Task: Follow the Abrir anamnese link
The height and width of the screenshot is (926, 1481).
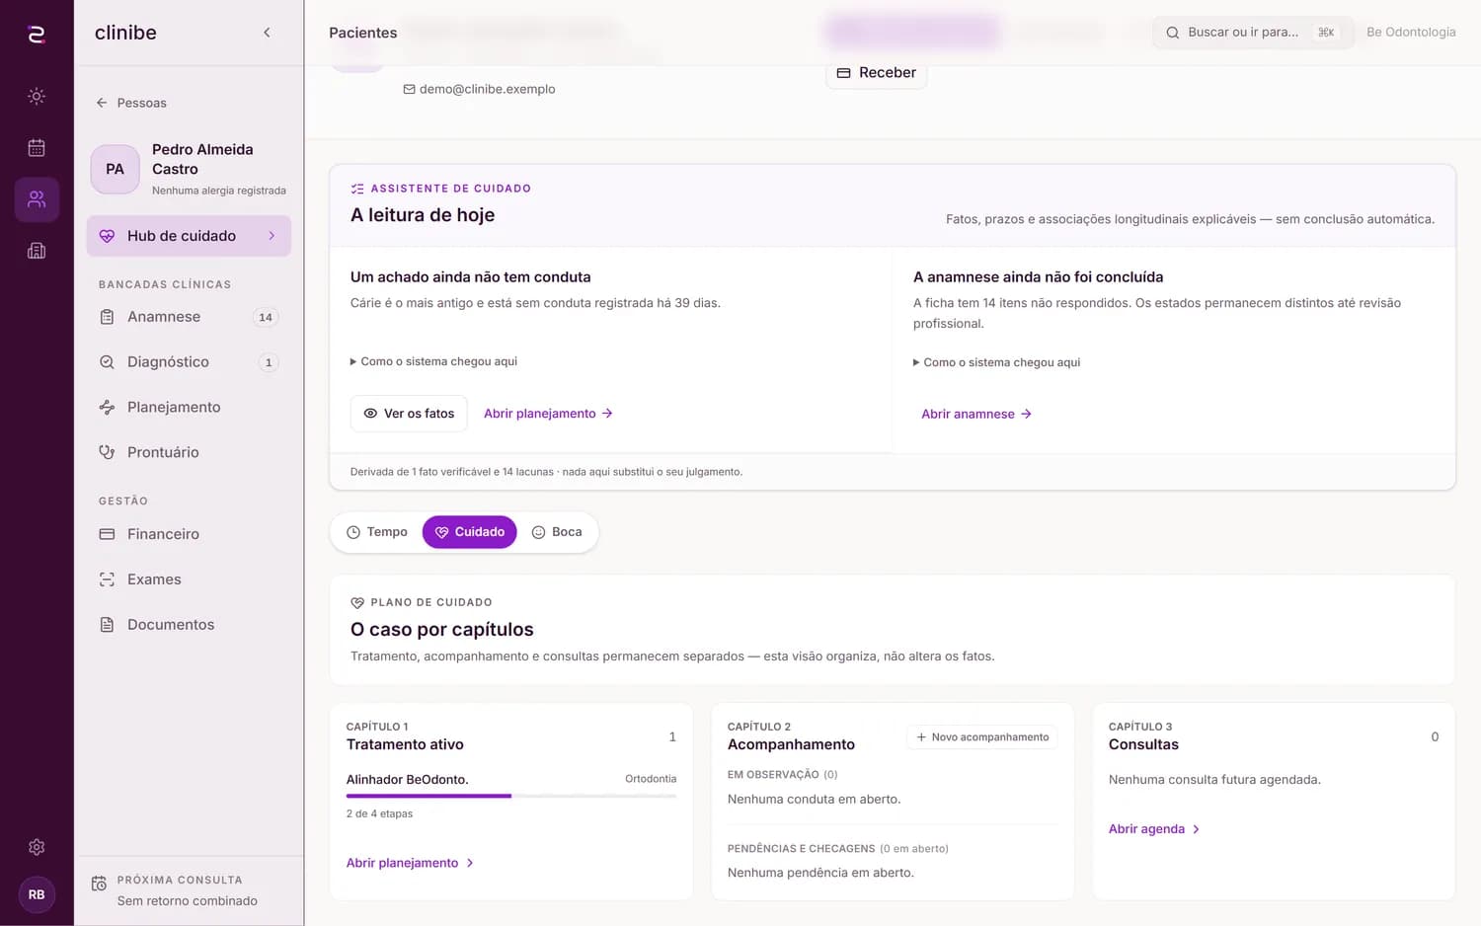Action: pyautogui.click(x=976, y=414)
